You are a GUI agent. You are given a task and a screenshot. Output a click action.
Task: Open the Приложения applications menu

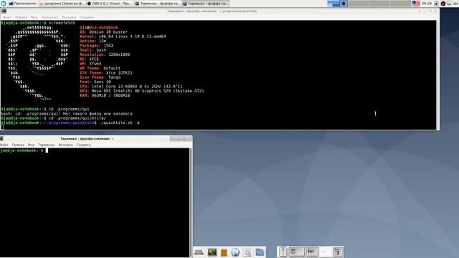22,4
